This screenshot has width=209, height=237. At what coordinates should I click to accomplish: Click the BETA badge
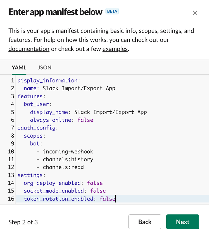click(x=112, y=11)
